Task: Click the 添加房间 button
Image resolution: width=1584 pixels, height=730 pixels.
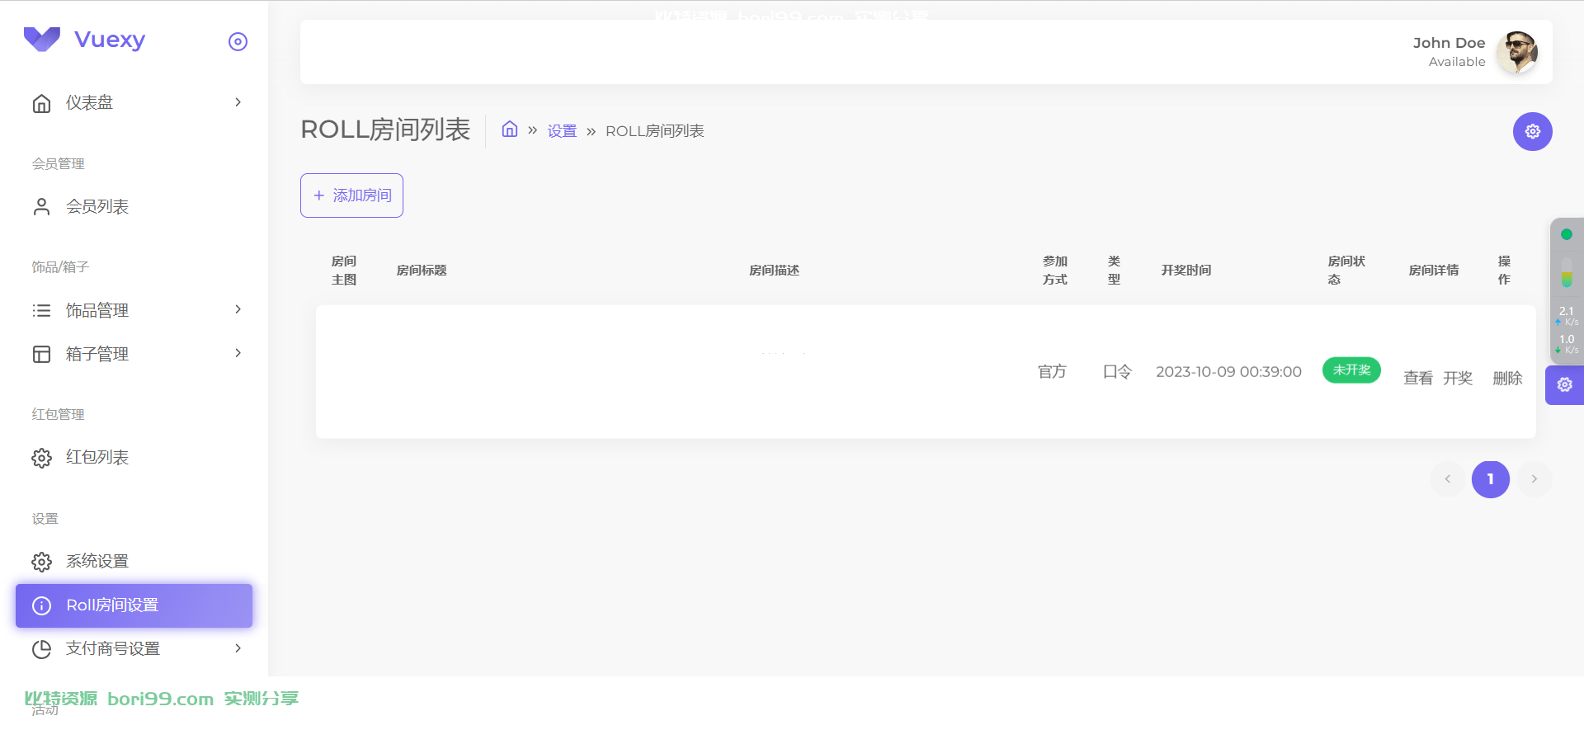Action: point(351,195)
